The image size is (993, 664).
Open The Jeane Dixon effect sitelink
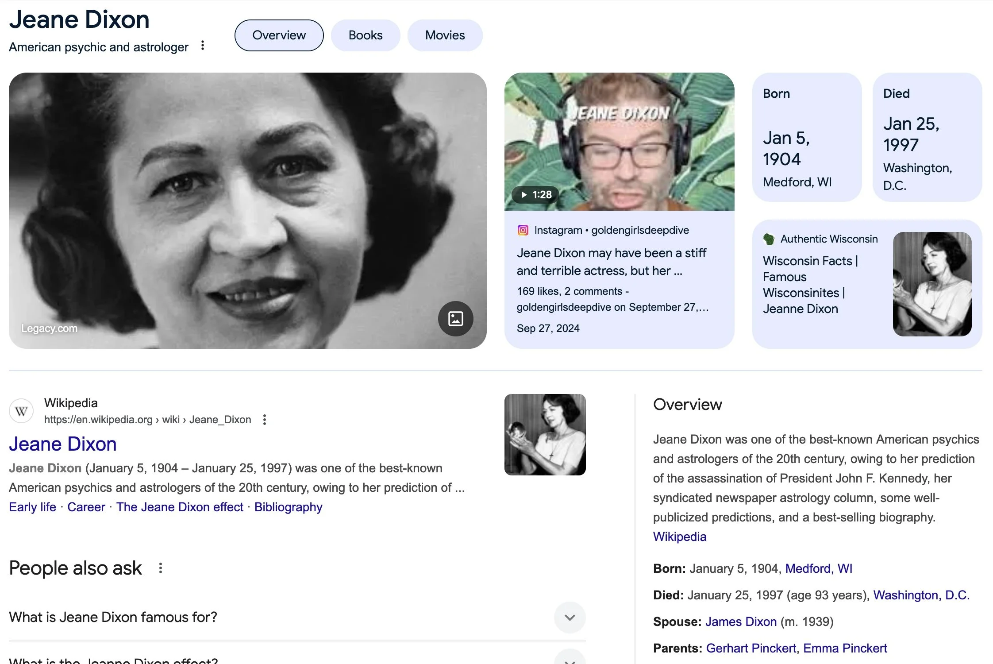180,507
